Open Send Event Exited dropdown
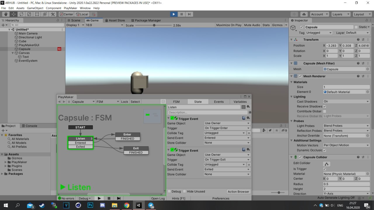The width and height of the screenshot is (374, 210). click(x=227, y=169)
